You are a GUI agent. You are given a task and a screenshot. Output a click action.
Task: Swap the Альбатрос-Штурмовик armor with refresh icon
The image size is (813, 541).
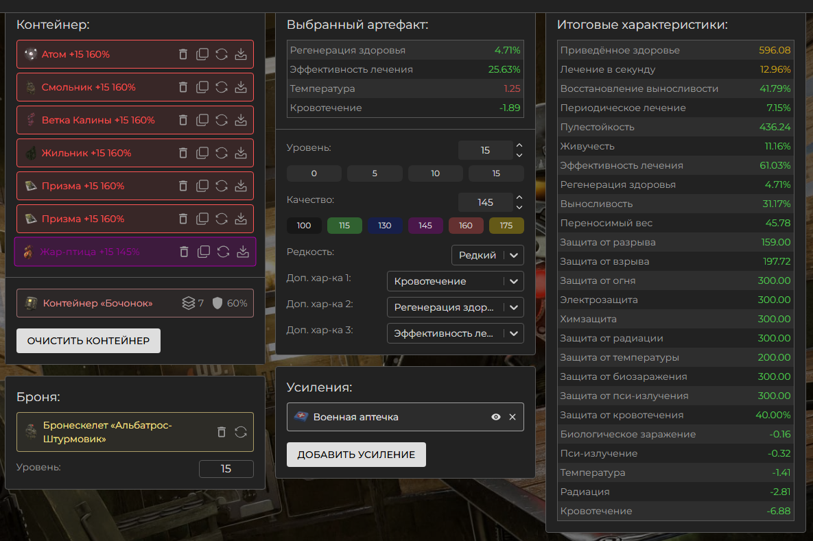pos(241,432)
